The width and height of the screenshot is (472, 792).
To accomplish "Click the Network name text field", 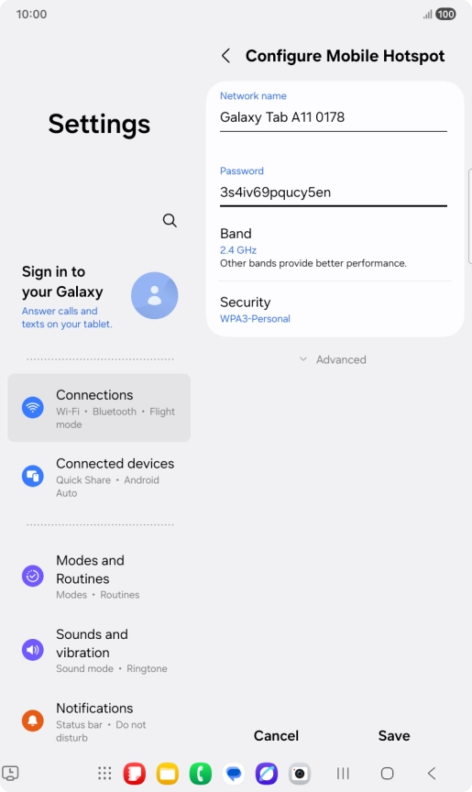I will pos(334,117).
